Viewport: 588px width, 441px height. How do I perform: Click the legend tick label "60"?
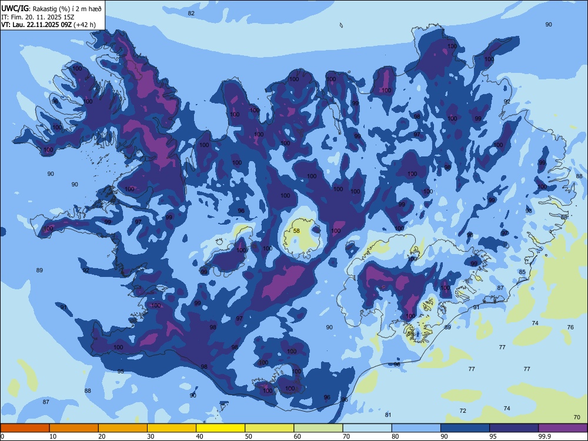tap(298, 436)
